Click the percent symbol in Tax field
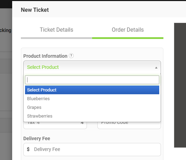 point(82,123)
